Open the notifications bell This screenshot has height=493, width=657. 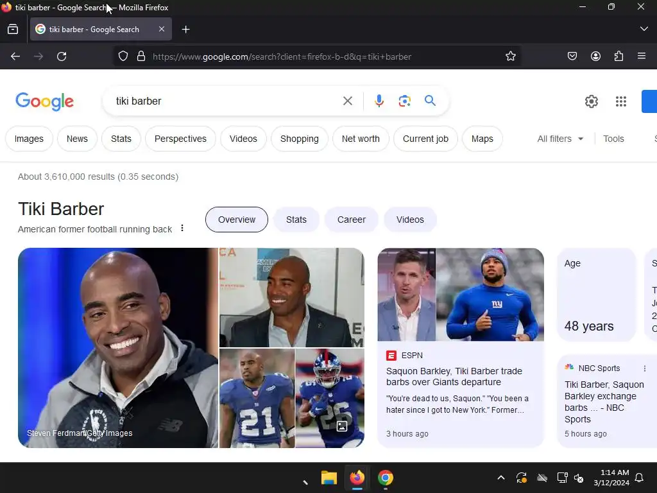click(x=640, y=478)
